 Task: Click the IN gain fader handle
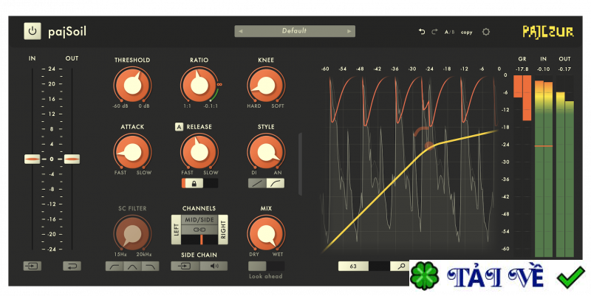click(x=33, y=159)
